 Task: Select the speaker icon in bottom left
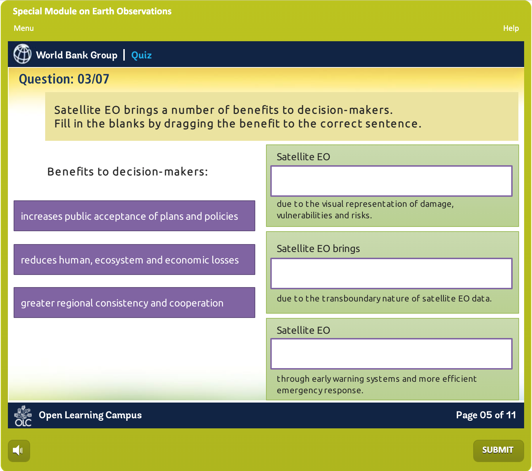coord(18,451)
